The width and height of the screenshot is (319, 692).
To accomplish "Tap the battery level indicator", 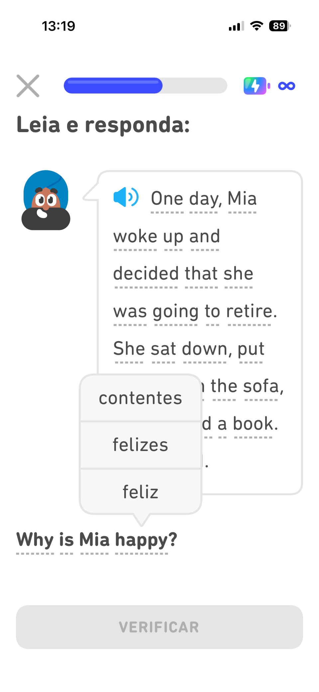I will pyautogui.click(x=279, y=26).
